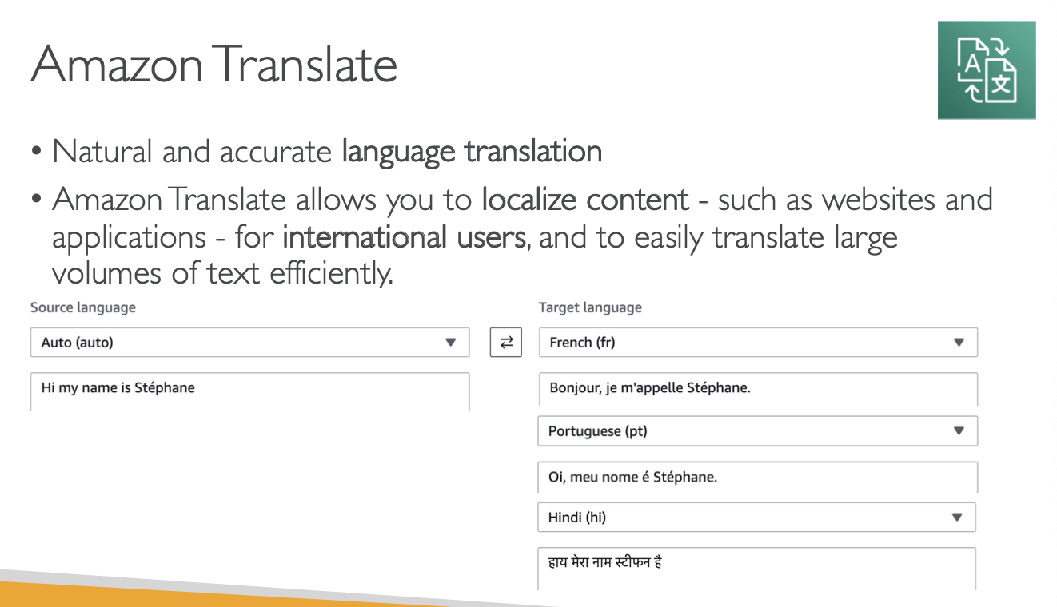Click the 'Source language' label

(x=83, y=307)
